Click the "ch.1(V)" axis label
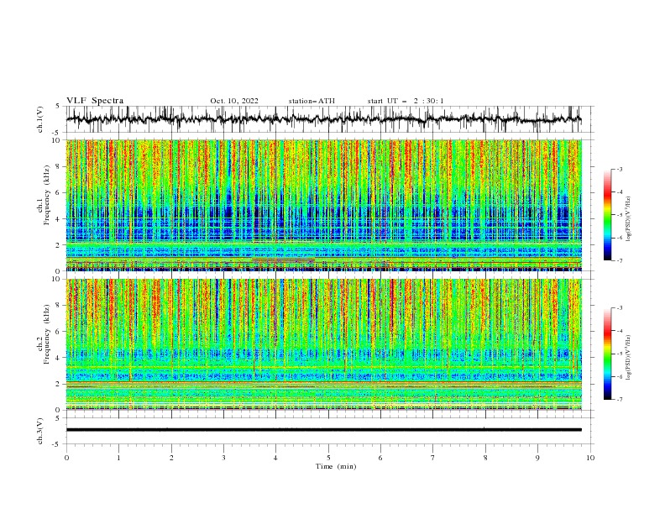The height and width of the screenshot is (514, 665). tap(40, 119)
